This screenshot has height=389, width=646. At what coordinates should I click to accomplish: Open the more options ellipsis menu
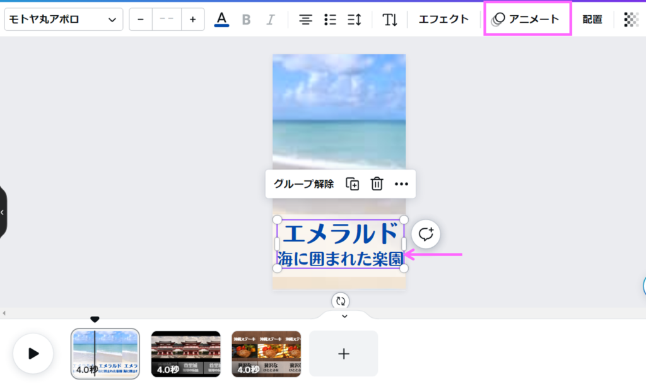click(401, 184)
